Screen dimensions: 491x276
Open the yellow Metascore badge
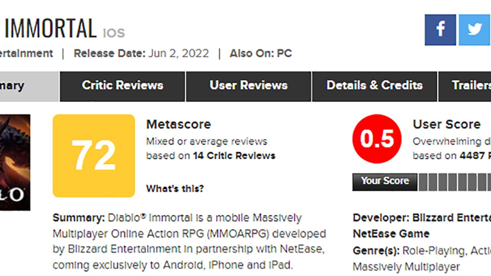93,156
